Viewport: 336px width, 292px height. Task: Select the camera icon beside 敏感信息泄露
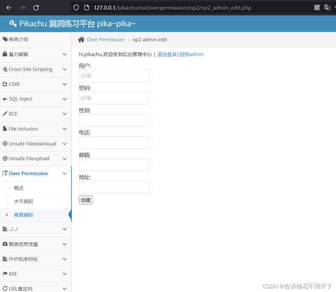pyautogui.click(x=5, y=244)
